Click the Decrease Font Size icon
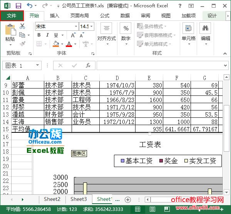The image size is (231, 214). tap(82, 35)
